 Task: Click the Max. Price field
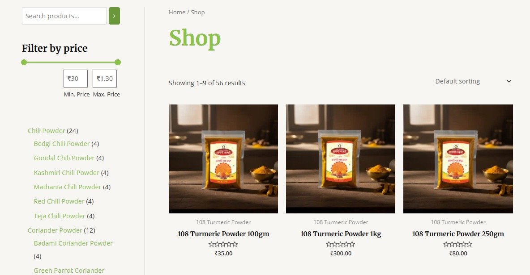coord(105,79)
